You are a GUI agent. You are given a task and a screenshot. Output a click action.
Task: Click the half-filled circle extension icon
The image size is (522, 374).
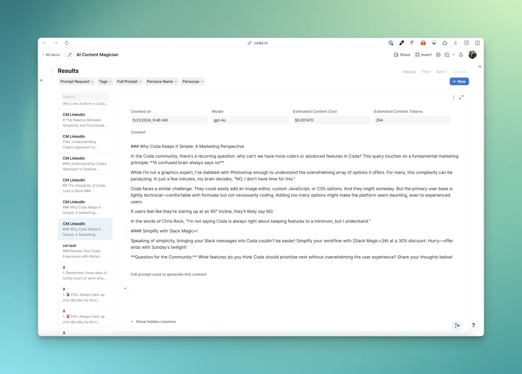click(434, 43)
